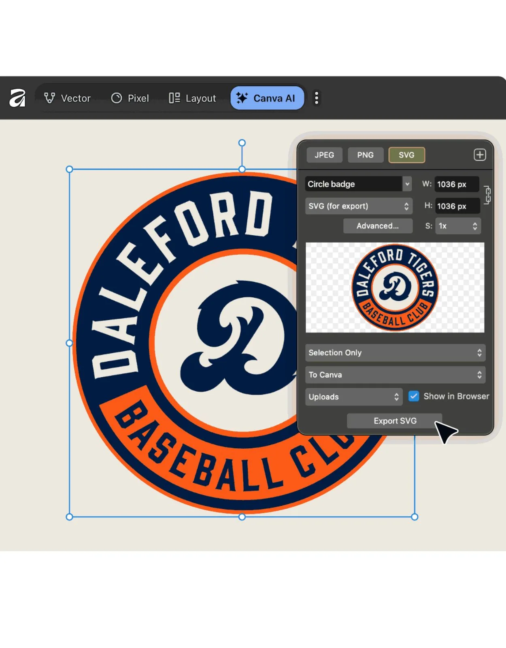This screenshot has width=506, height=648.
Task: Open the Selection Only area dropdown
Action: 395,353
